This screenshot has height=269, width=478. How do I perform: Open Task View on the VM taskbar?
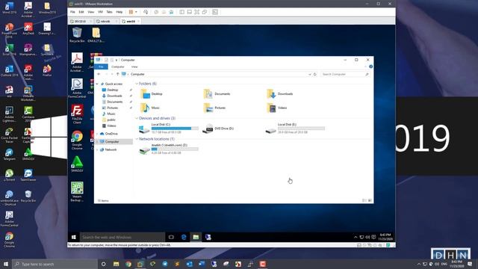[171, 237]
